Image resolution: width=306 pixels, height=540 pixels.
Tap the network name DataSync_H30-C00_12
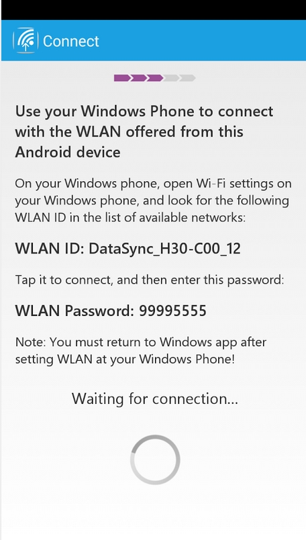click(164, 249)
